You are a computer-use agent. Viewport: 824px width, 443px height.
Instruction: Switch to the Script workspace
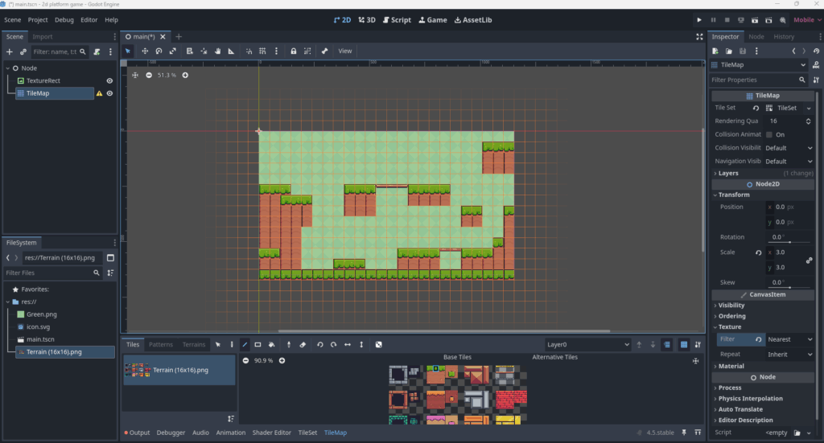tap(396, 19)
